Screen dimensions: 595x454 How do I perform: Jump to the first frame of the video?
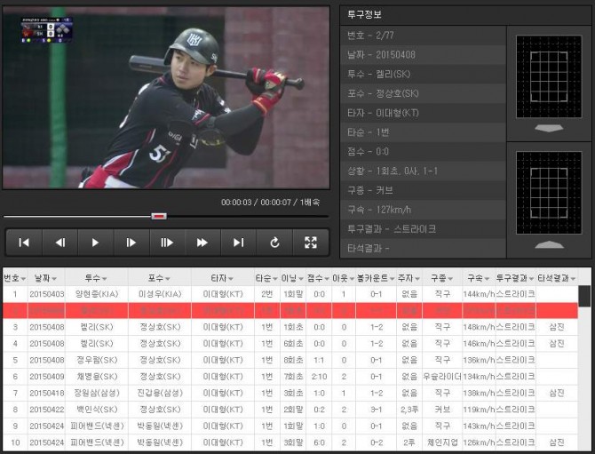24,243
